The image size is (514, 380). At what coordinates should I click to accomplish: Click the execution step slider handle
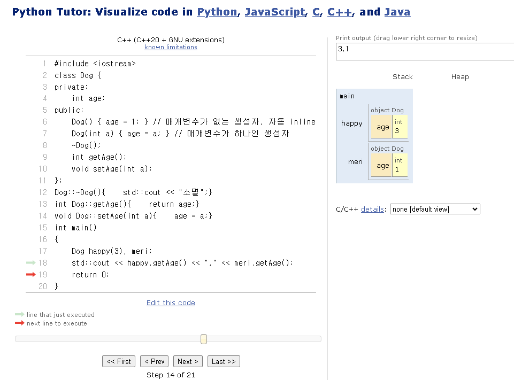pyautogui.click(x=204, y=339)
